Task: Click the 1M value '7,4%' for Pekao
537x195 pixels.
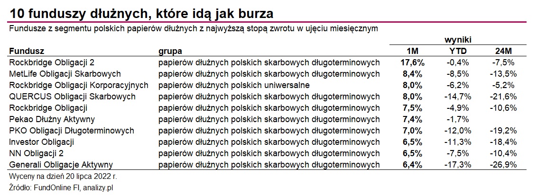Action: click(412, 120)
